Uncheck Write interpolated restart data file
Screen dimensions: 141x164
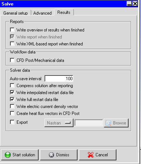pyautogui.click(x=12, y=93)
